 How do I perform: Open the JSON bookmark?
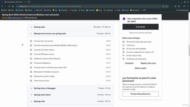[4, 10]
